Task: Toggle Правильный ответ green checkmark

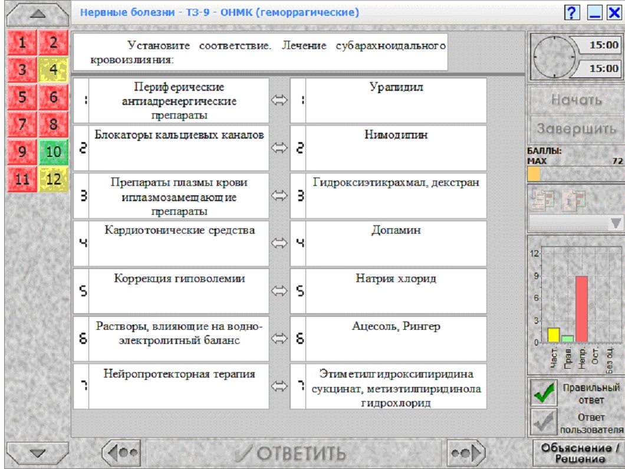Action: (x=544, y=393)
